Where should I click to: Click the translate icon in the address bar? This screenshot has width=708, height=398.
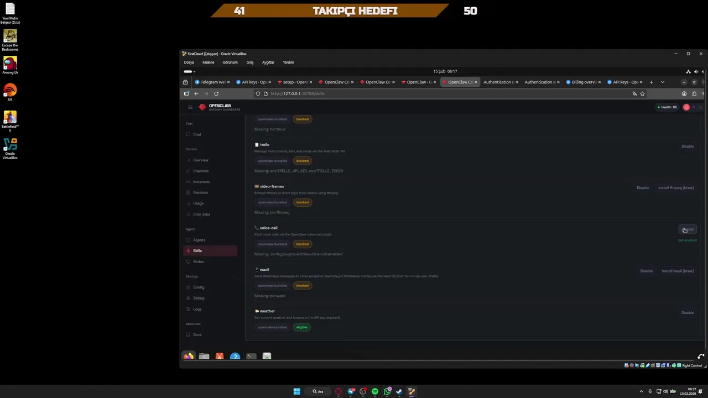pyautogui.click(x=634, y=93)
